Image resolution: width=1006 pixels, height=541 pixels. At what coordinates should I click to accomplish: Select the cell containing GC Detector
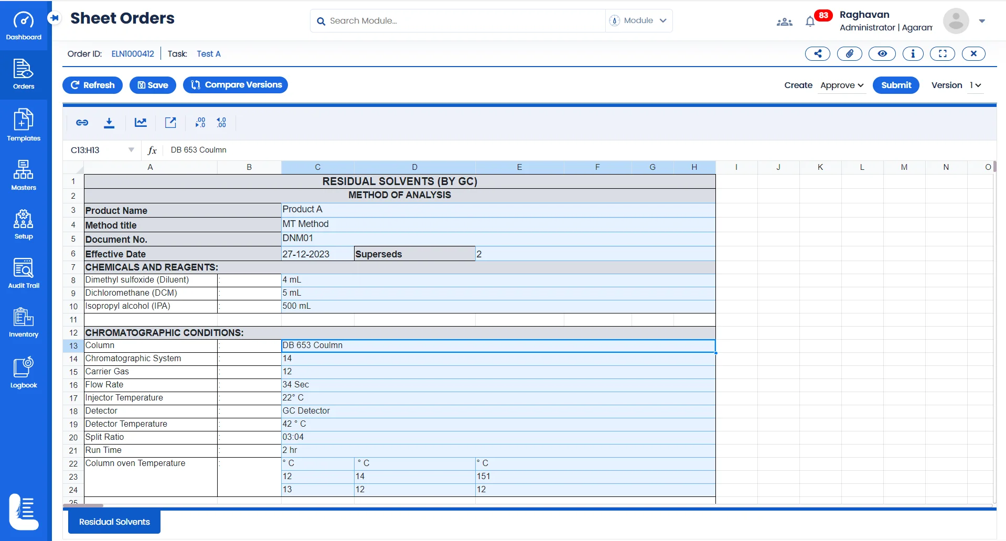pos(498,411)
